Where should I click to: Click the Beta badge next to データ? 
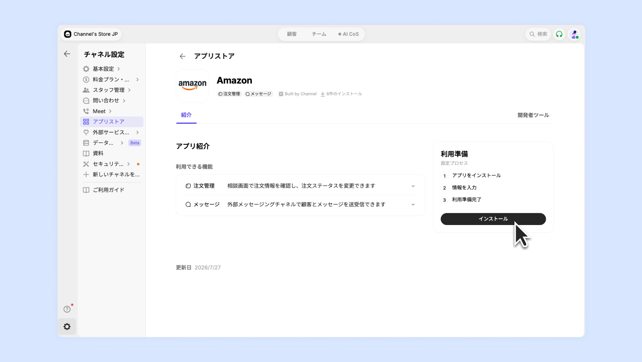pos(135,143)
